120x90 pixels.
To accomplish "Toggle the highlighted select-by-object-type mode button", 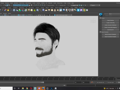I will [x=7, y=5].
